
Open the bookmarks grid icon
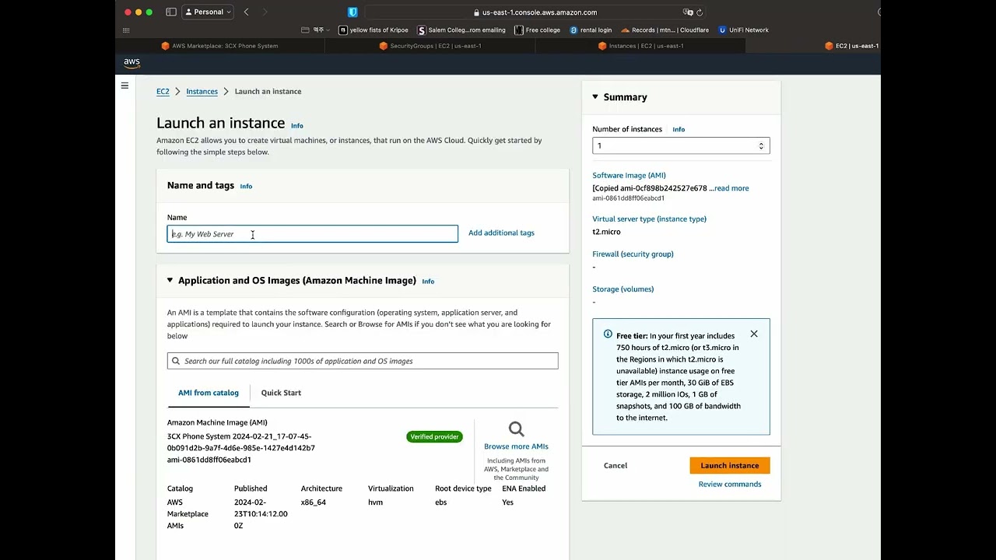[127, 30]
